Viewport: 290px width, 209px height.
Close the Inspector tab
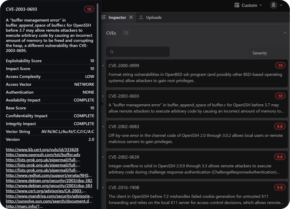[x=131, y=17]
